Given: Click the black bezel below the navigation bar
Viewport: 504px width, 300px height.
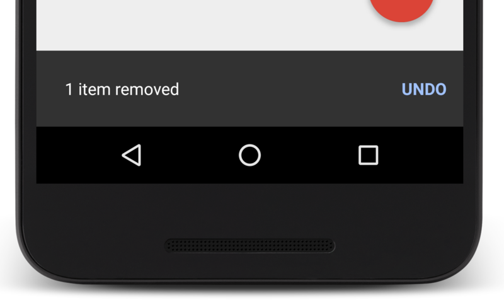Looking at the screenshot, I should point(249,209).
